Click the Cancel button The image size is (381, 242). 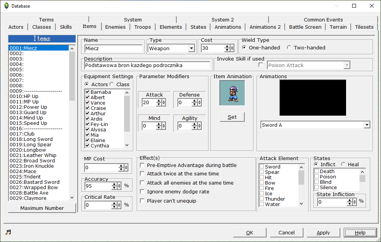pos(287,232)
